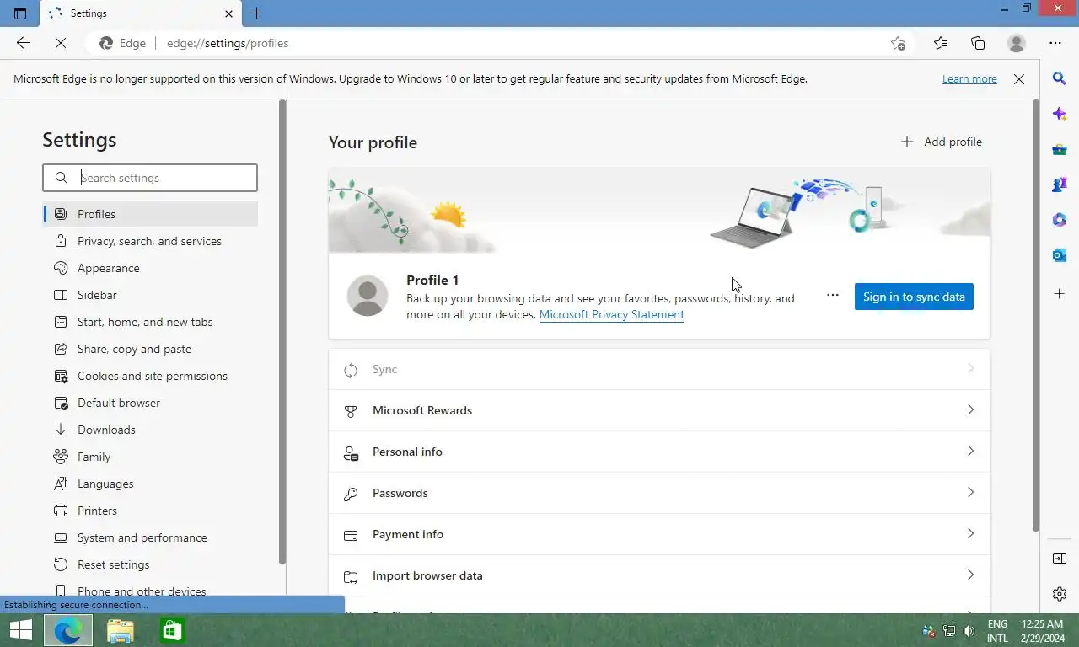The image size is (1079, 647).
Task: Open File Explorer from taskbar
Action: pyautogui.click(x=121, y=630)
